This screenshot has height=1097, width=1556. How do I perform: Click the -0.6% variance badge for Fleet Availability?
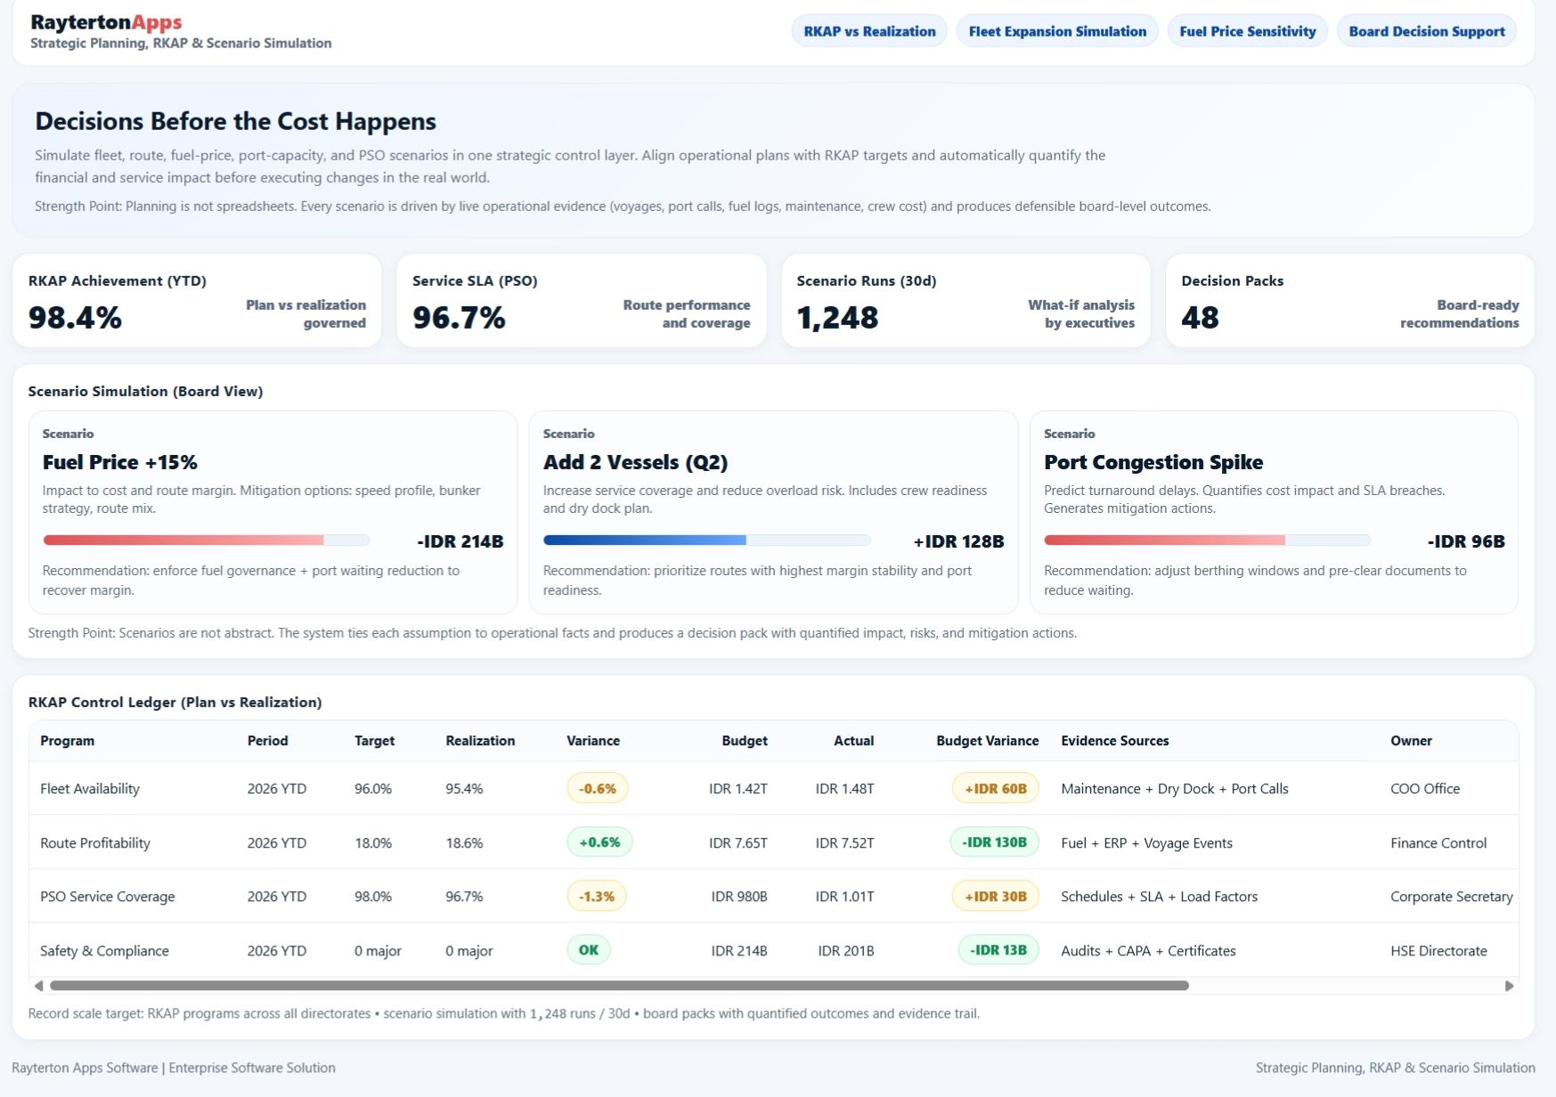tap(598, 789)
